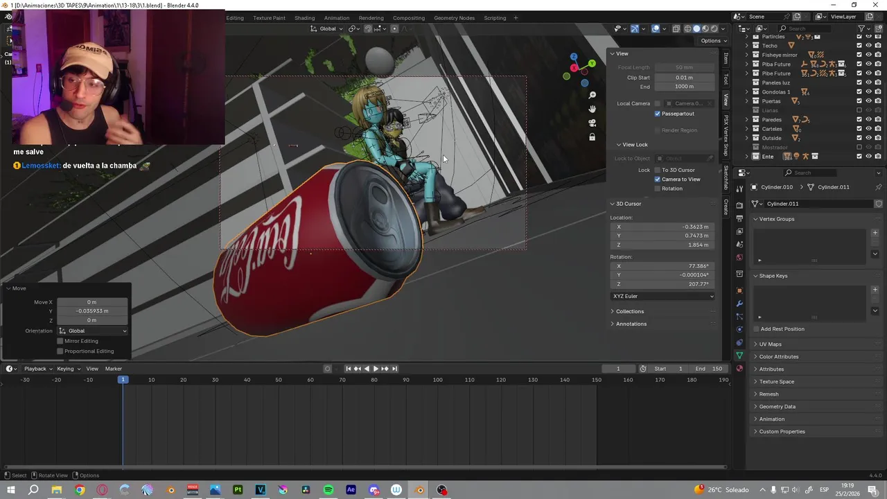Switch to material preview shading

pos(705,28)
